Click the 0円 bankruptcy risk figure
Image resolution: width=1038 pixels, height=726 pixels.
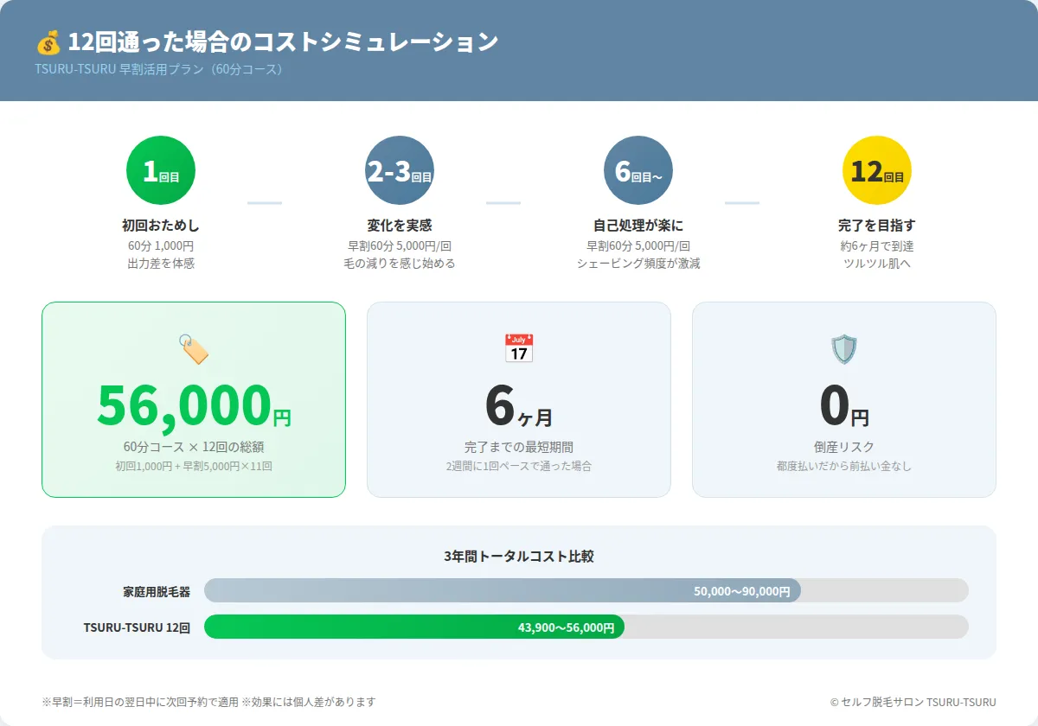coord(844,405)
